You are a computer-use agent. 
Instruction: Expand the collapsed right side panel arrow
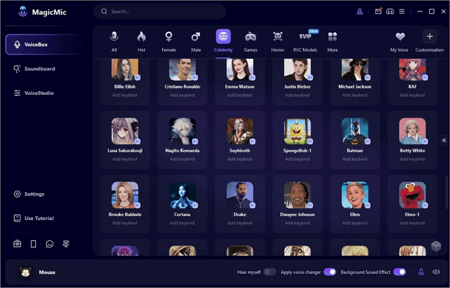pyautogui.click(x=444, y=140)
